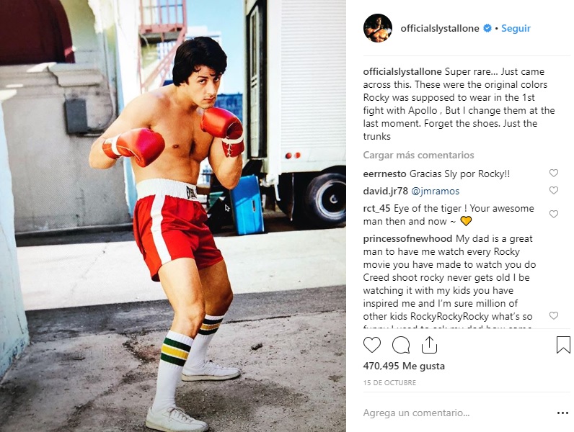
Task: Like rct_45's Eye of the tiger comment
Action: (x=554, y=214)
